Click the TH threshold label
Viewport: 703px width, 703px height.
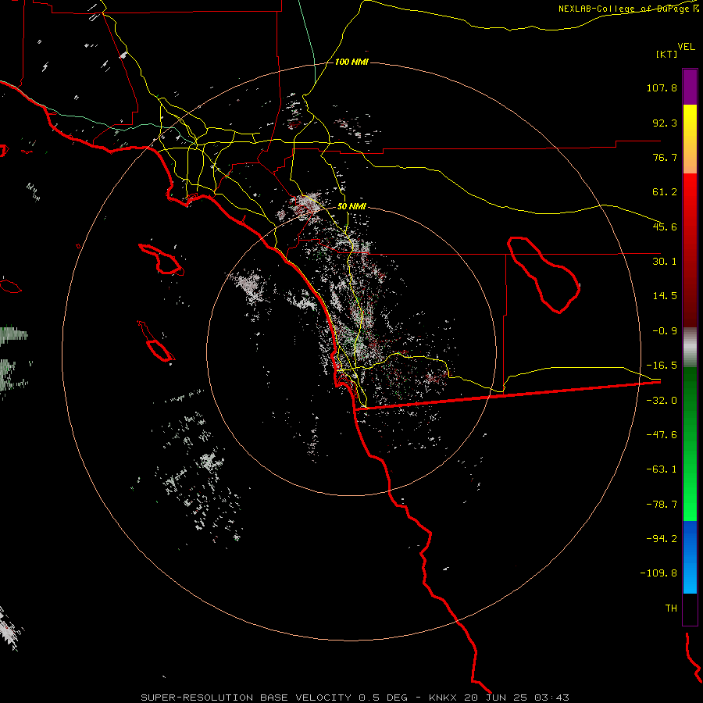(671, 608)
